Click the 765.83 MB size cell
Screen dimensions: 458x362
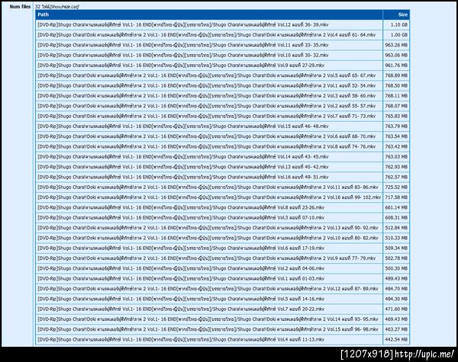(x=396, y=116)
